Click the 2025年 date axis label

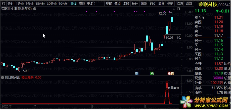pos(6,106)
